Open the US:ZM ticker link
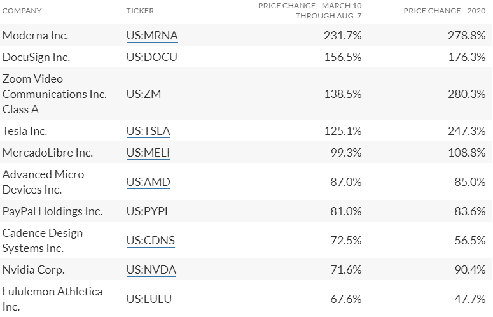 click(144, 94)
